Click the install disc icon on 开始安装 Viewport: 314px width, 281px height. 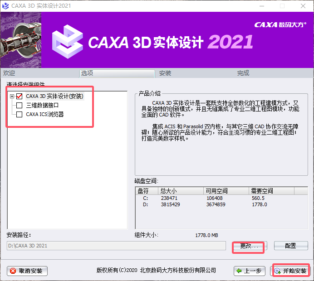point(278,271)
